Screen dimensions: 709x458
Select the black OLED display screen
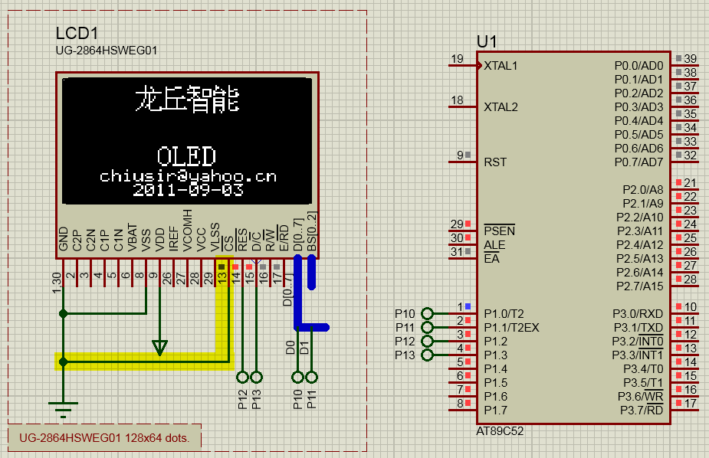[x=187, y=141]
